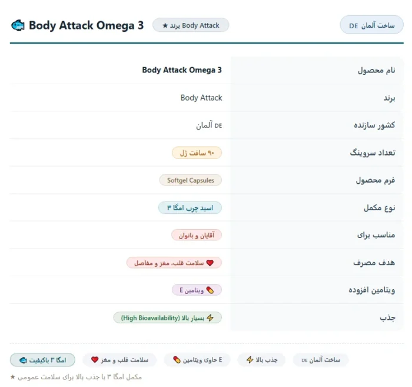Click the اسید چرب امگا ۳ type badge

pos(190,208)
